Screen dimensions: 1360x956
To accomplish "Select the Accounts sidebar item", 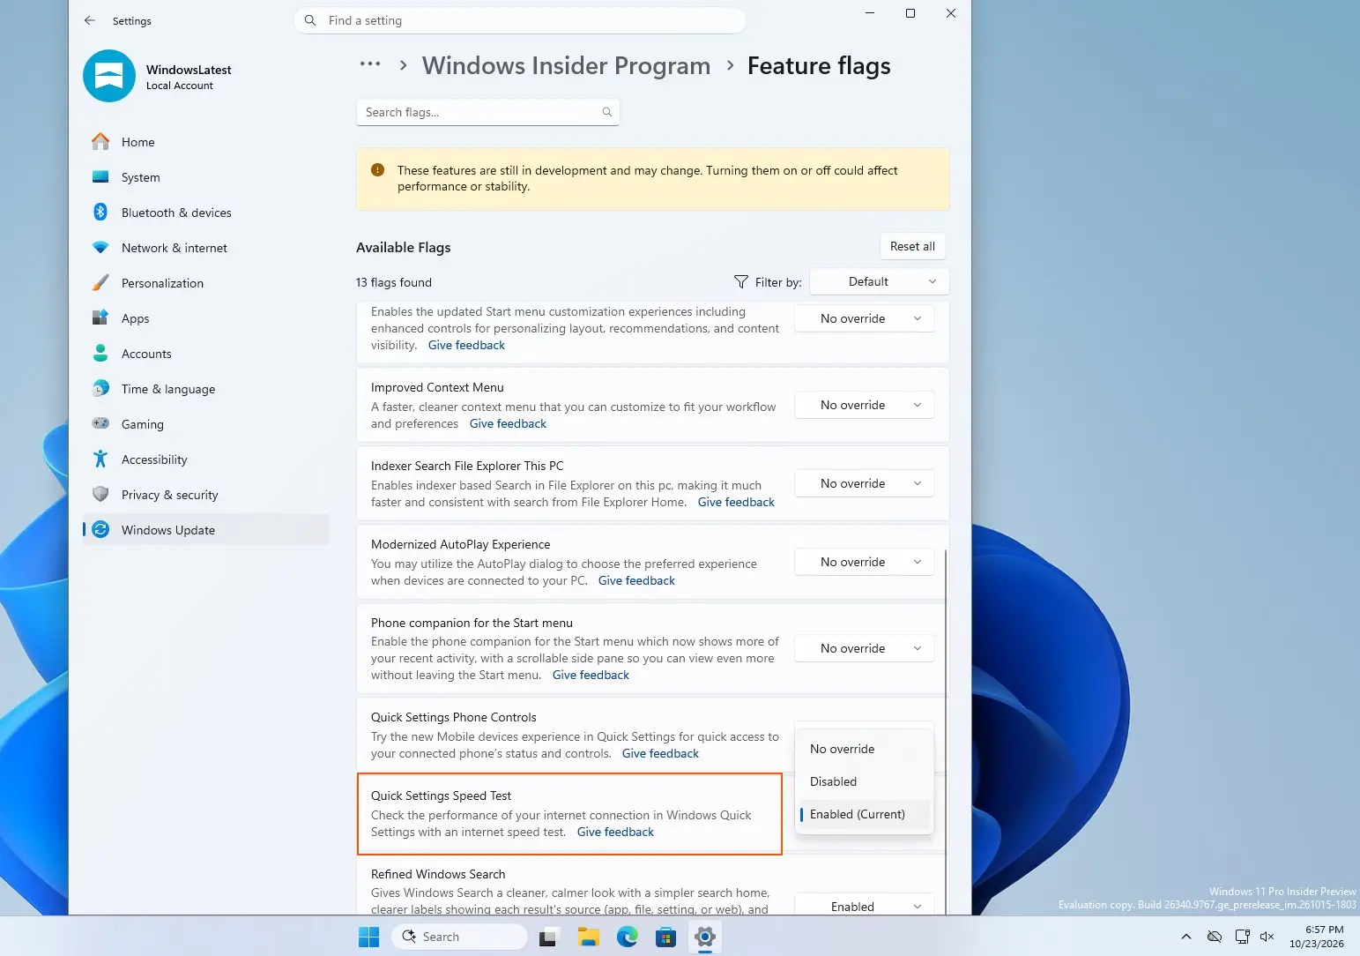I will coord(206,354).
